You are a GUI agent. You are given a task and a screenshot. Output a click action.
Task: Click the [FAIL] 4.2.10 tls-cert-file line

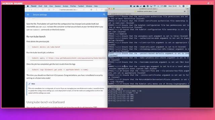148,72
